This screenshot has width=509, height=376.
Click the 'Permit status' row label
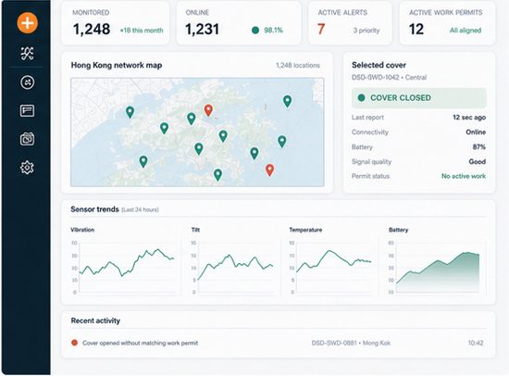click(x=370, y=176)
